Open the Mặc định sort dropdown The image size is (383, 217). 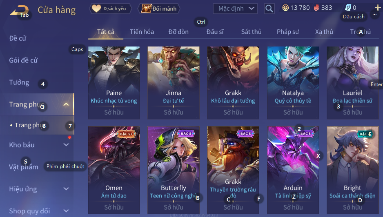tap(235, 9)
